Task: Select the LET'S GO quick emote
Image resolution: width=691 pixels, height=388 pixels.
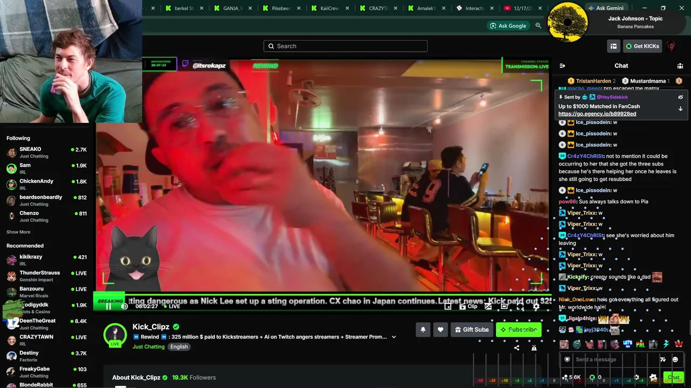Action: (x=628, y=344)
